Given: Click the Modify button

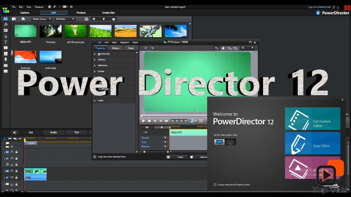Looking at the screenshot, I should (x=53, y=132).
